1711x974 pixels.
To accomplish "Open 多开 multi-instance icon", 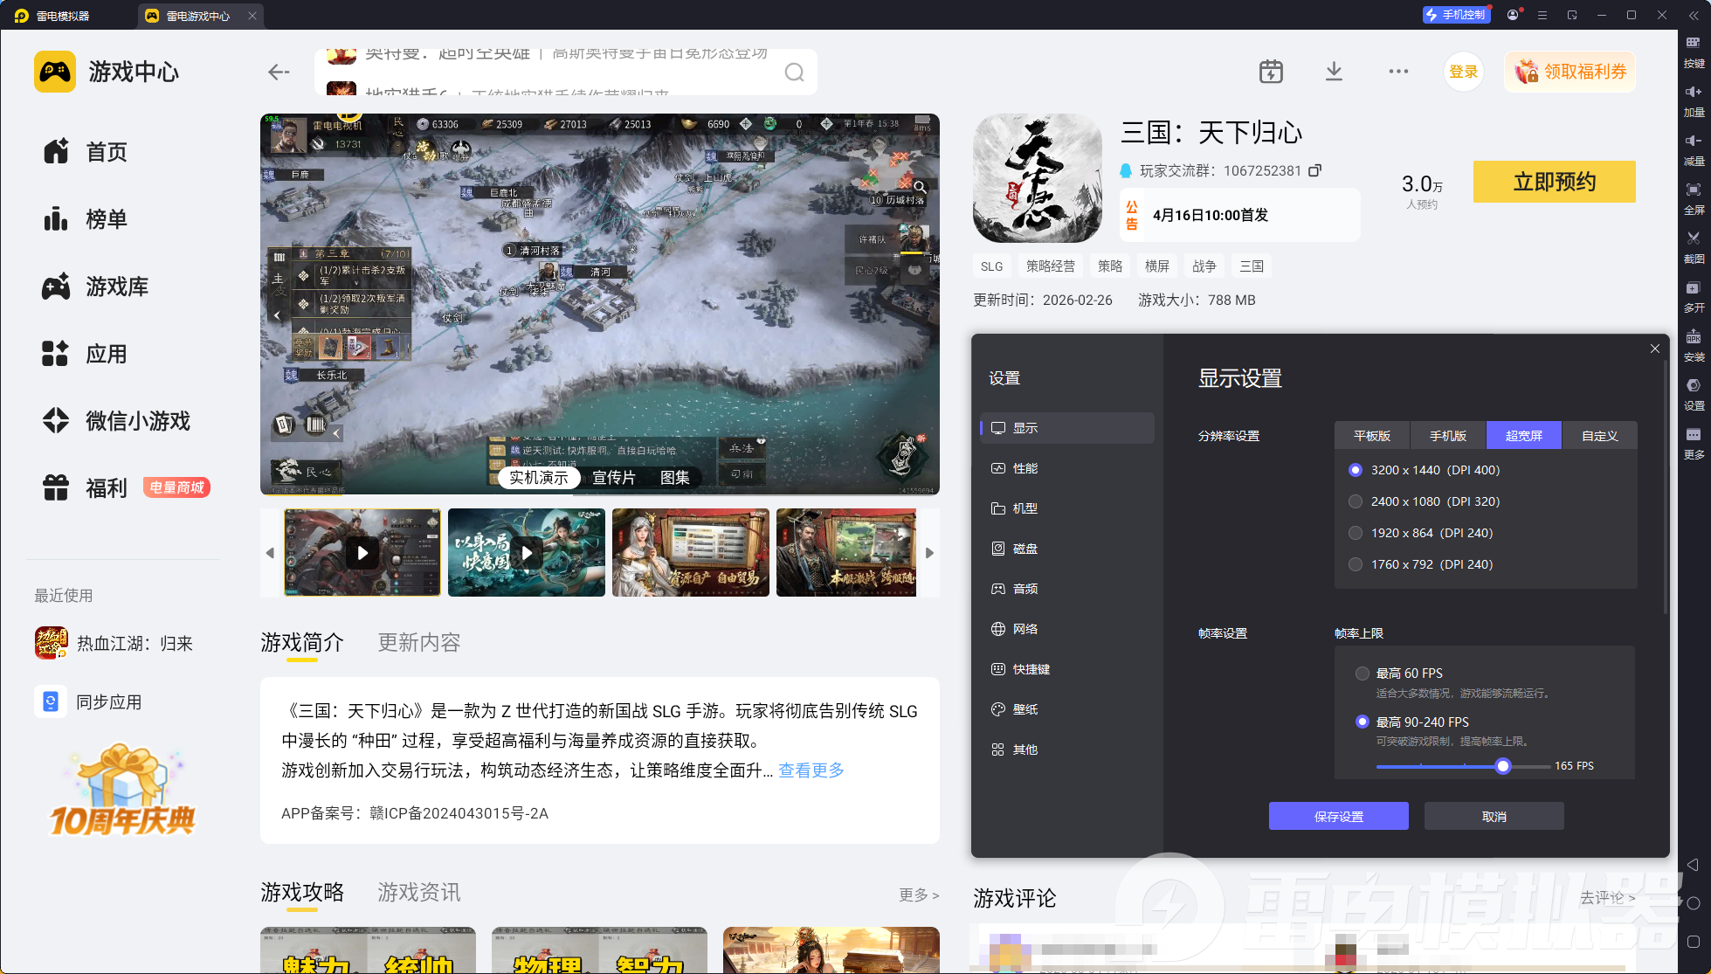I will (1693, 288).
